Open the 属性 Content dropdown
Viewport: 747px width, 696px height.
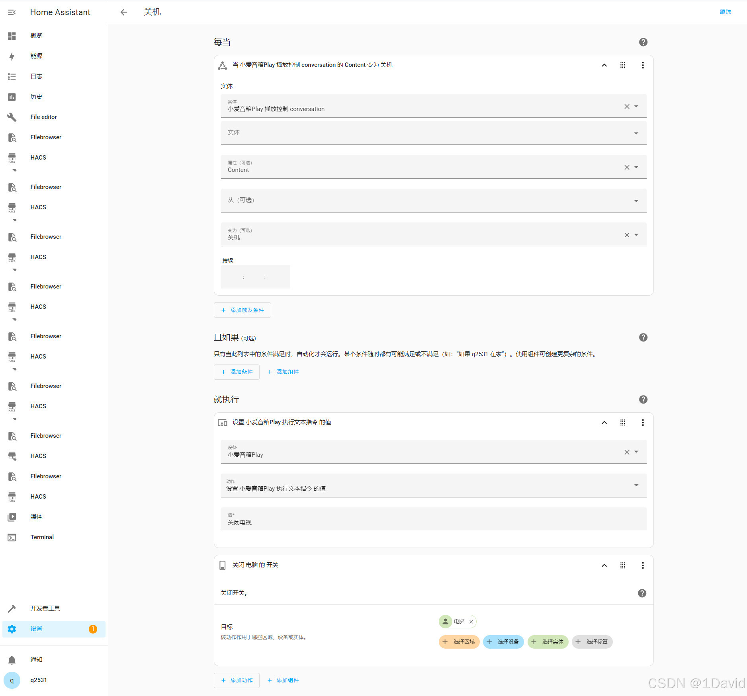click(x=636, y=167)
